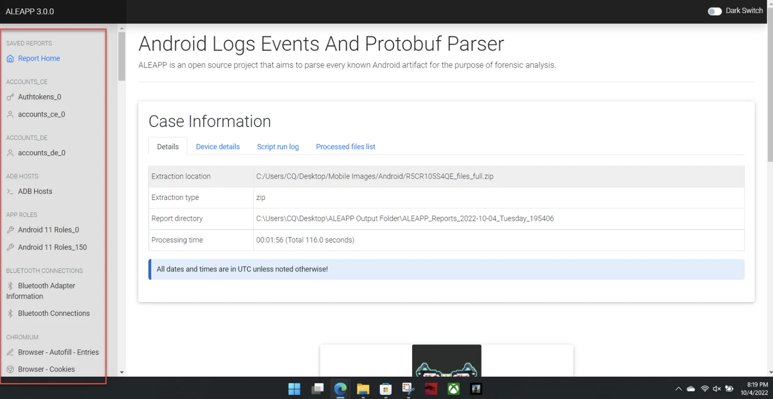This screenshot has width=773, height=399.
Task: Open the Processed files list tab
Action: pos(346,146)
